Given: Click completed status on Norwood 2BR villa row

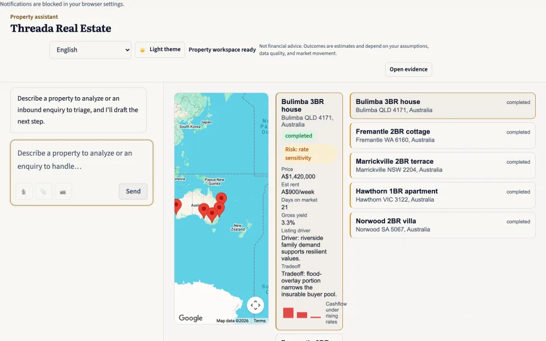Looking at the screenshot, I should click(518, 222).
